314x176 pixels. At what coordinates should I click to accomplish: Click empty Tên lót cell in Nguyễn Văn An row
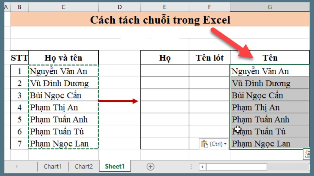[x=210, y=71]
